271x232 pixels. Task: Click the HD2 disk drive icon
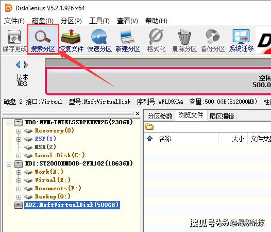pyautogui.click(x=19, y=205)
